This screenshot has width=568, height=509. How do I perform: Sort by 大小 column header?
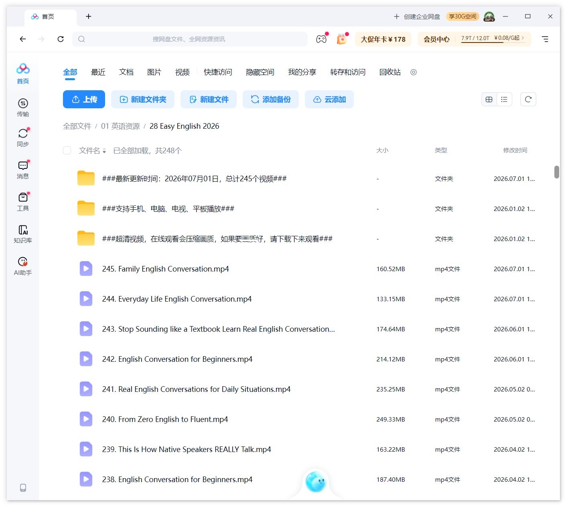[382, 150]
